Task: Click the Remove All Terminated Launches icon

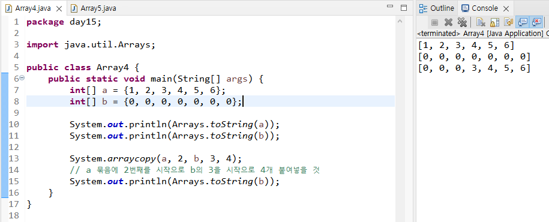Action: (x=462, y=22)
